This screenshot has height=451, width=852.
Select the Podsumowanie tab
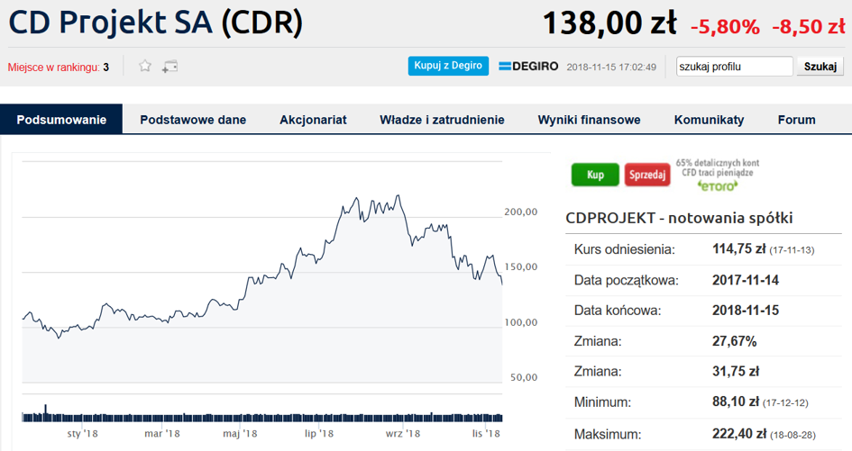(61, 120)
